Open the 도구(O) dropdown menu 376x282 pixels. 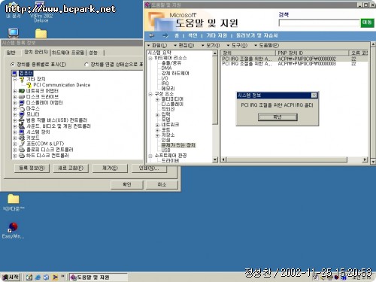(237, 45)
